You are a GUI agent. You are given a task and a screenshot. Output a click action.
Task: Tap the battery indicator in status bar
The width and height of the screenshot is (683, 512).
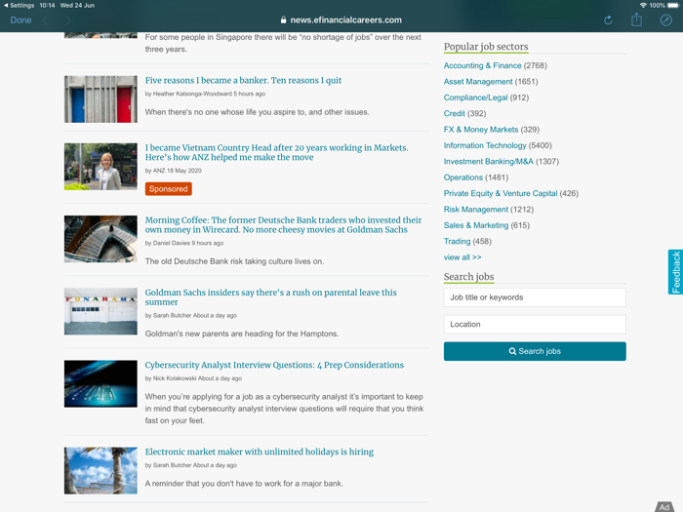(672, 5)
